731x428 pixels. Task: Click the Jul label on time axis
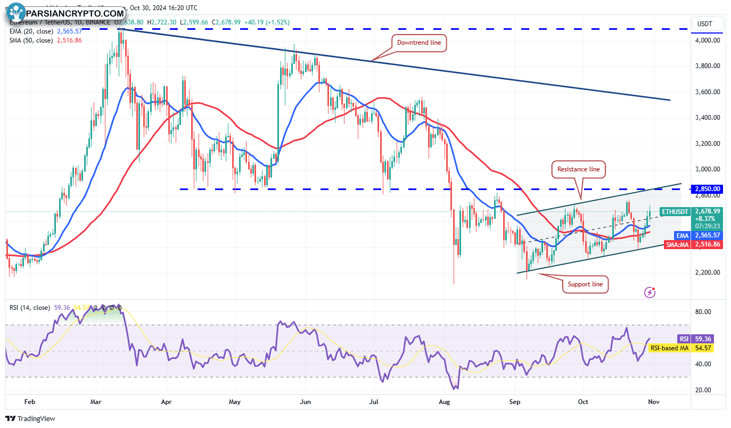coord(373,402)
